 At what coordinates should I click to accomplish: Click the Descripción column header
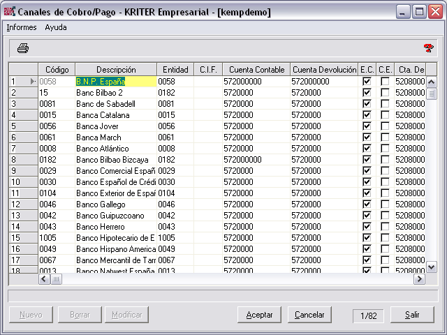116,70
